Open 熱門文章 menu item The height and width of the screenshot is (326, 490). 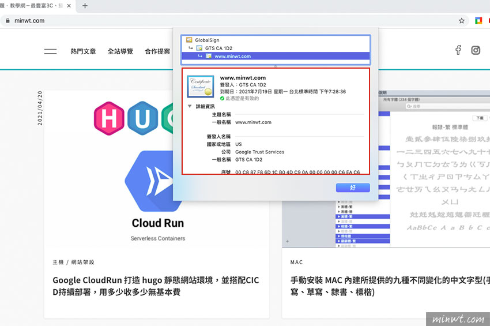(x=83, y=51)
